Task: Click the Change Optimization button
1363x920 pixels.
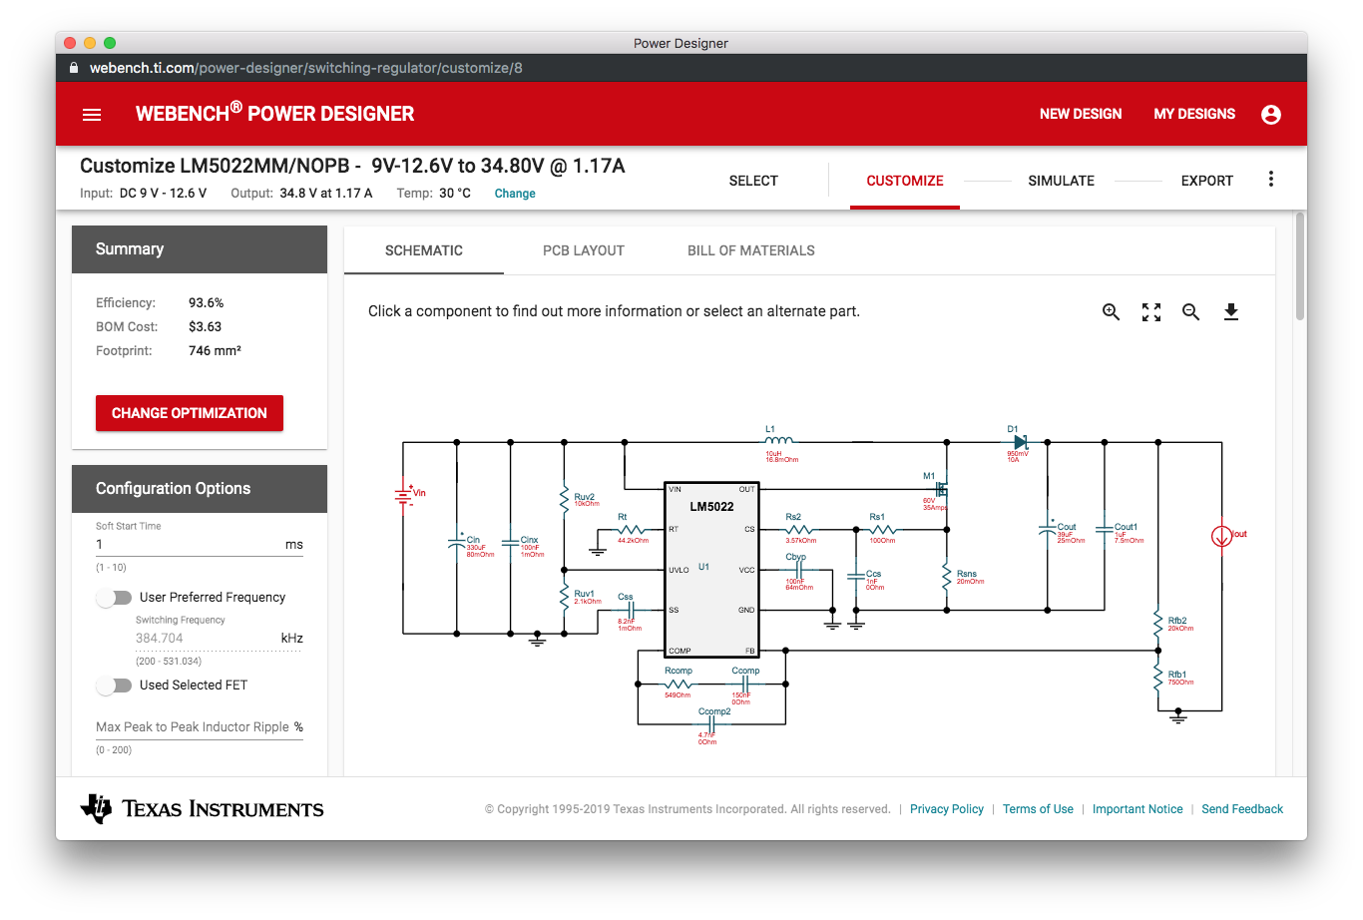Action: (x=190, y=413)
